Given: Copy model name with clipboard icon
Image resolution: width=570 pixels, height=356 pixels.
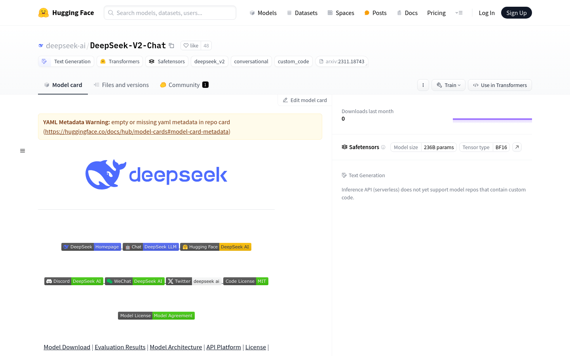Looking at the screenshot, I should click(171, 45).
